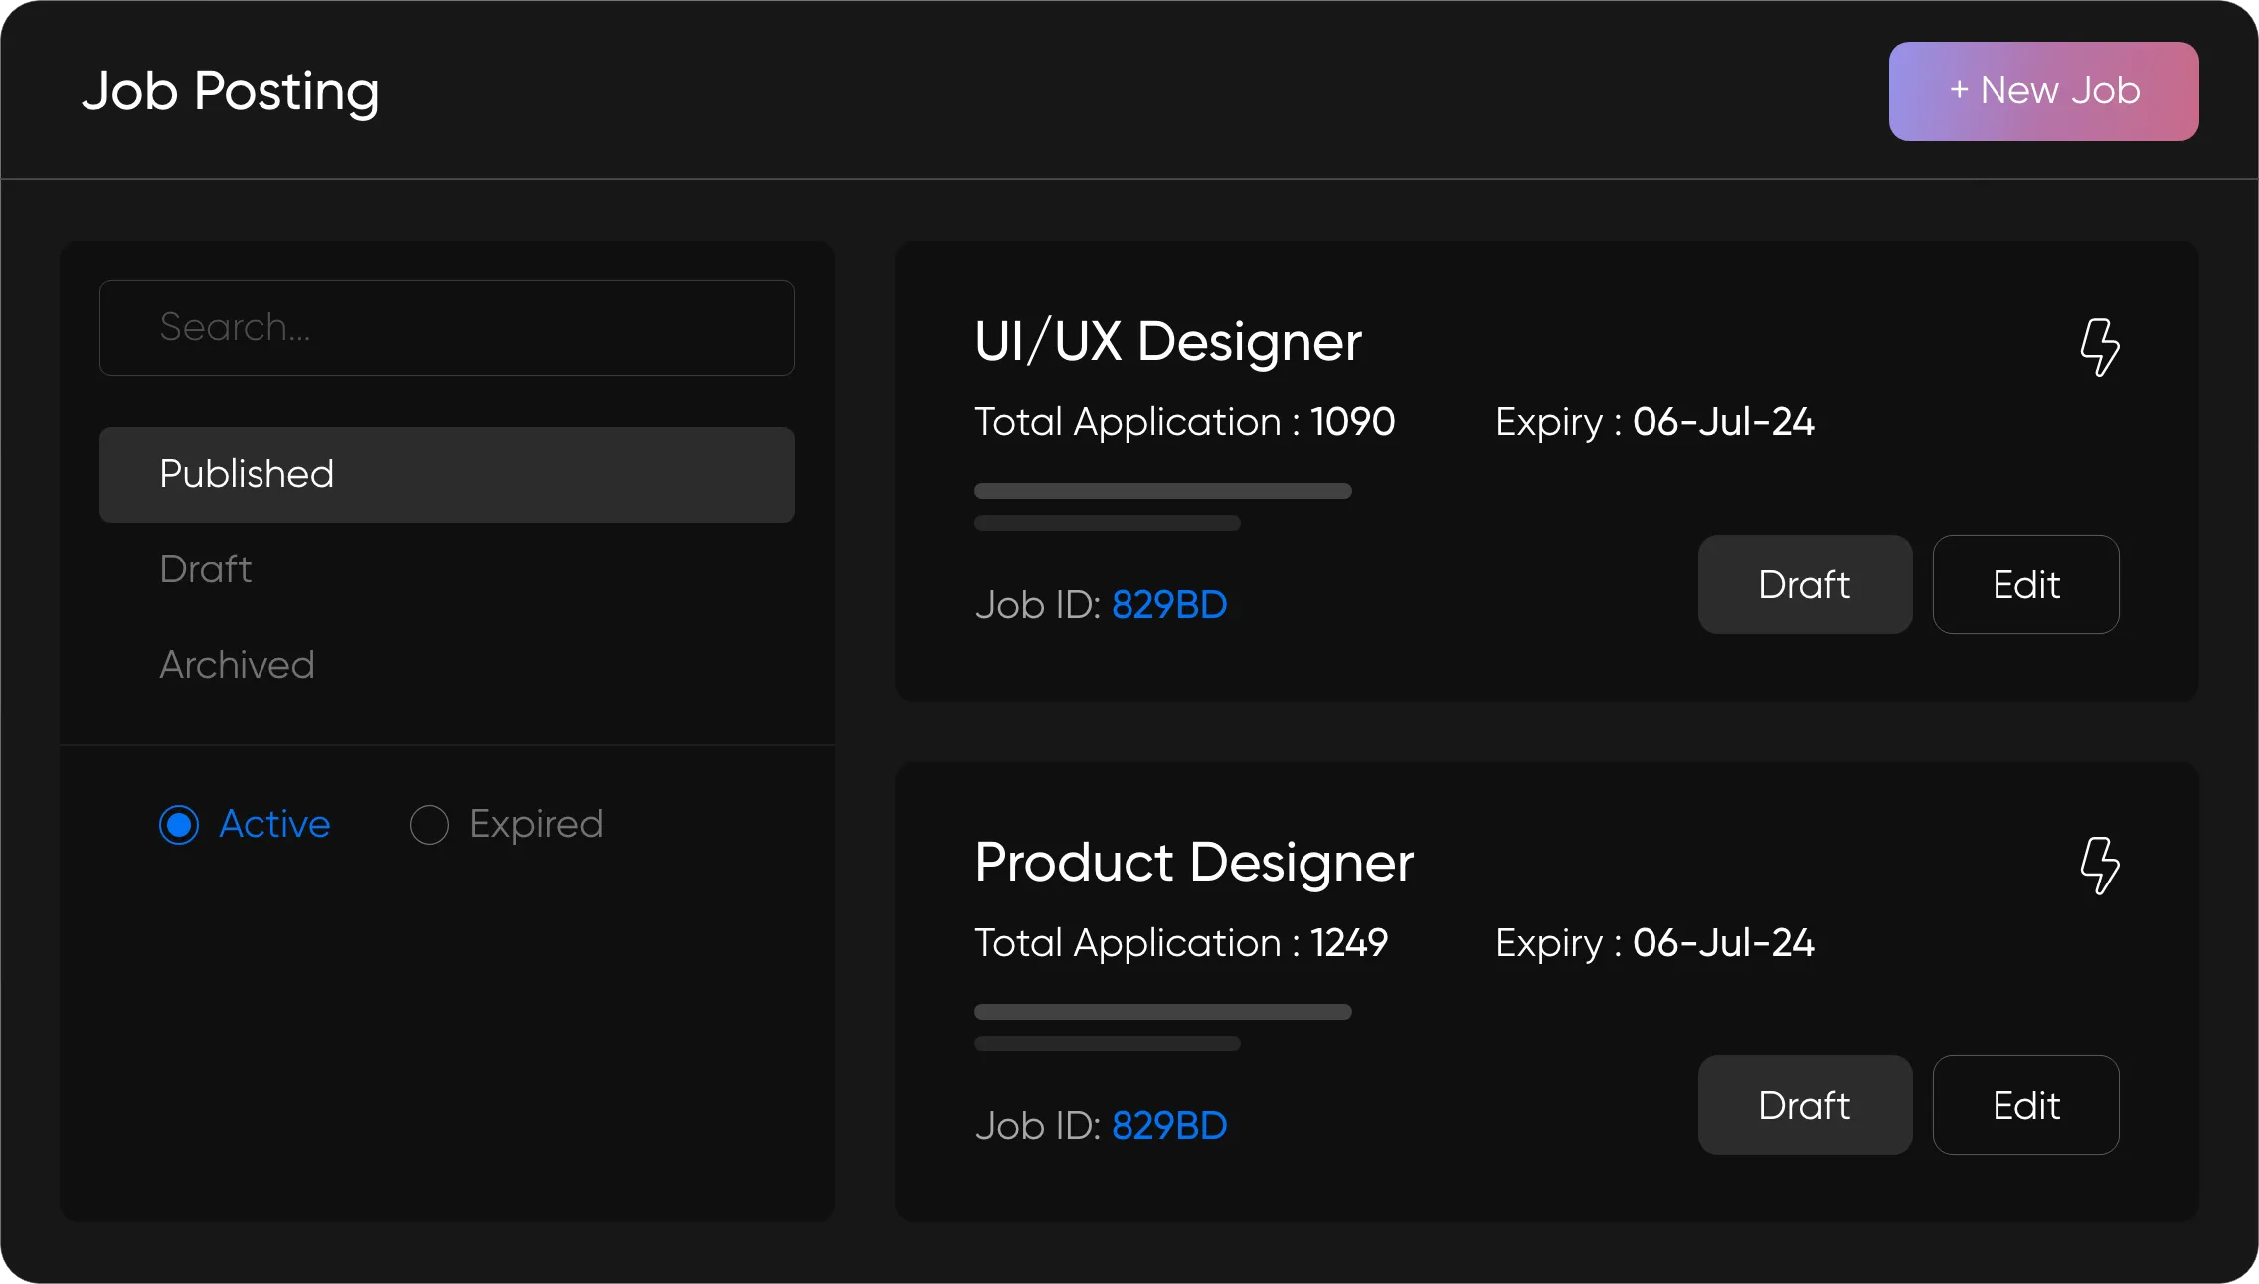Switch to the Draft filter
Screen dimensions: 2259x1284
pyautogui.click(x=204, y=569)
